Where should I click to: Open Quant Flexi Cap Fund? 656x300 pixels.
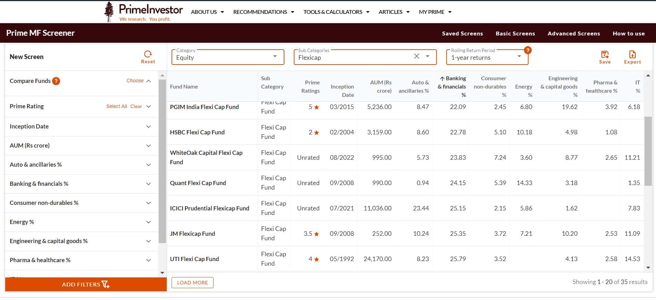(x=198, y=183)
